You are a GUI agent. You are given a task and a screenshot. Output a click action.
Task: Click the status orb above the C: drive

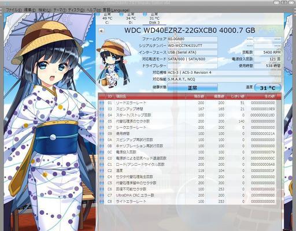coord(98,14)
